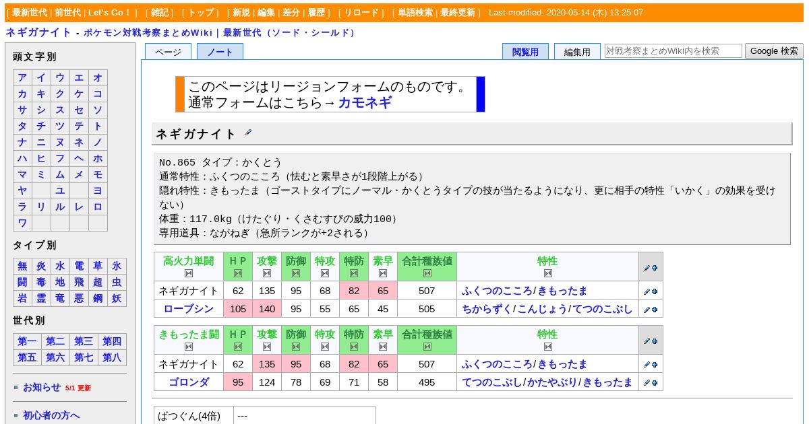Open the ちからずく ability link
809x424 pixels.
coord(486,309)
